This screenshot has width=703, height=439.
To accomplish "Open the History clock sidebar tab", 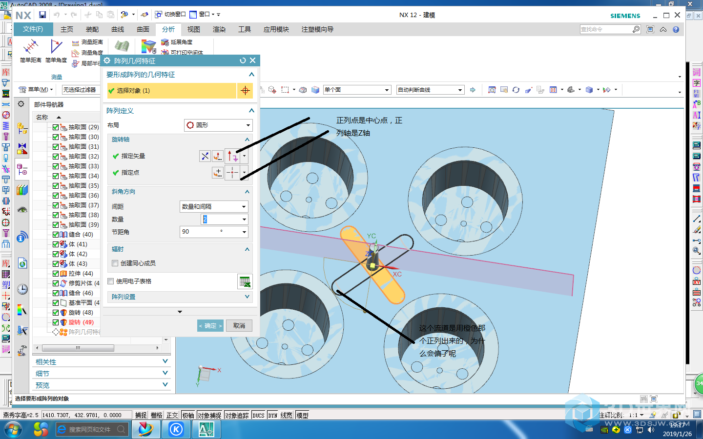I will point(22,289).
